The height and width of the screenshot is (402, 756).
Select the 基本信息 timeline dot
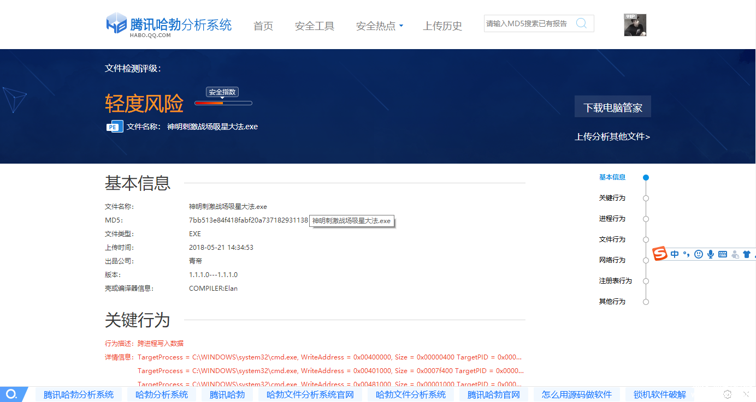point(646,177)
